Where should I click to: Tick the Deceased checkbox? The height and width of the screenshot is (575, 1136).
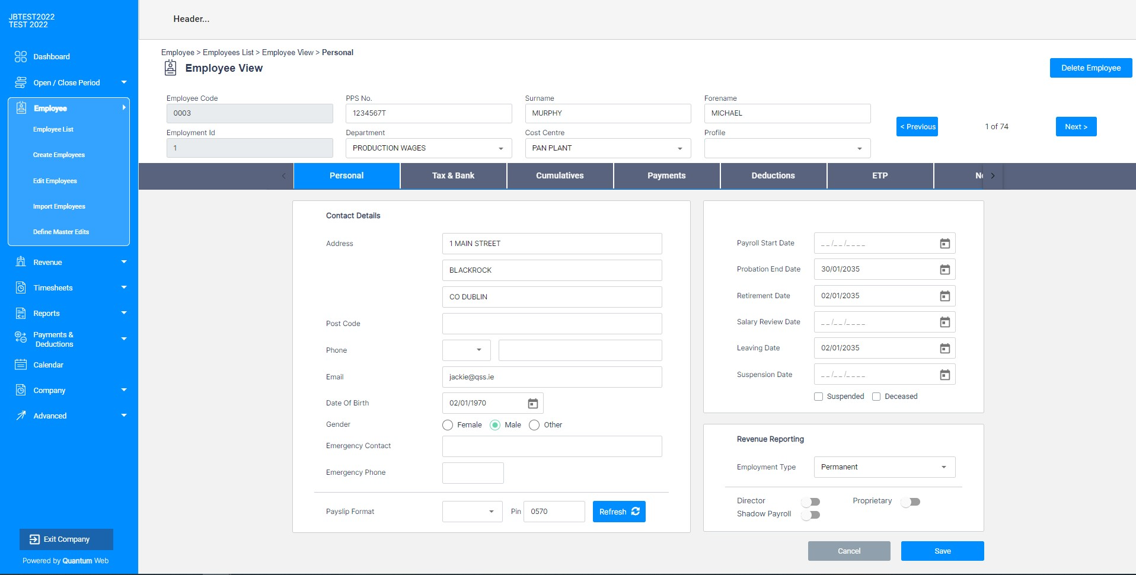click(x=876, y=397)
